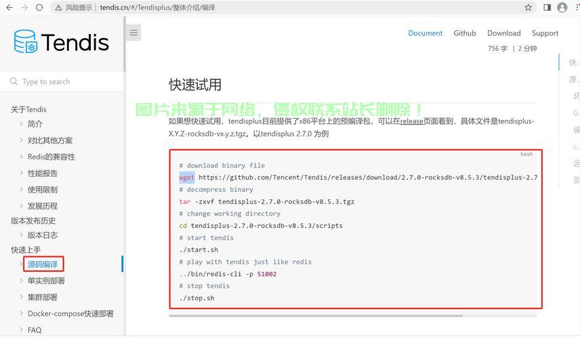The width and height of the screenshot is (580, 339).
Task: Open the FAQ sidebar page
Action: click(35, 330)
